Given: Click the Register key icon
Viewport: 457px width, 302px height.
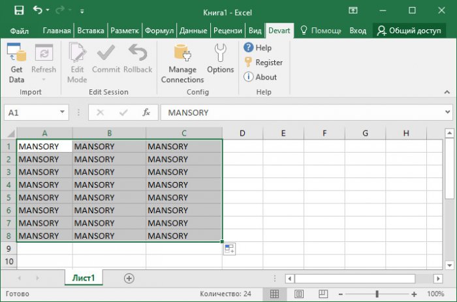Looking at the screenshot, I should point(249,63).
